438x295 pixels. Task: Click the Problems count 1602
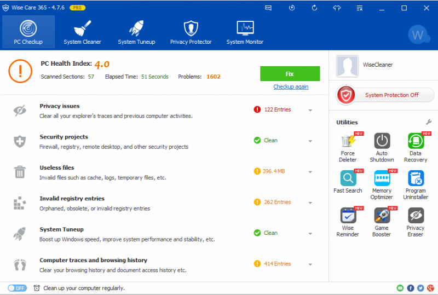pos(214,77)
